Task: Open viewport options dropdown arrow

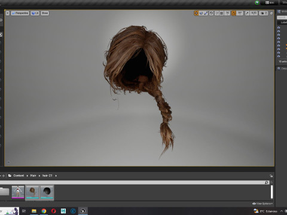Action: point(8,13)
